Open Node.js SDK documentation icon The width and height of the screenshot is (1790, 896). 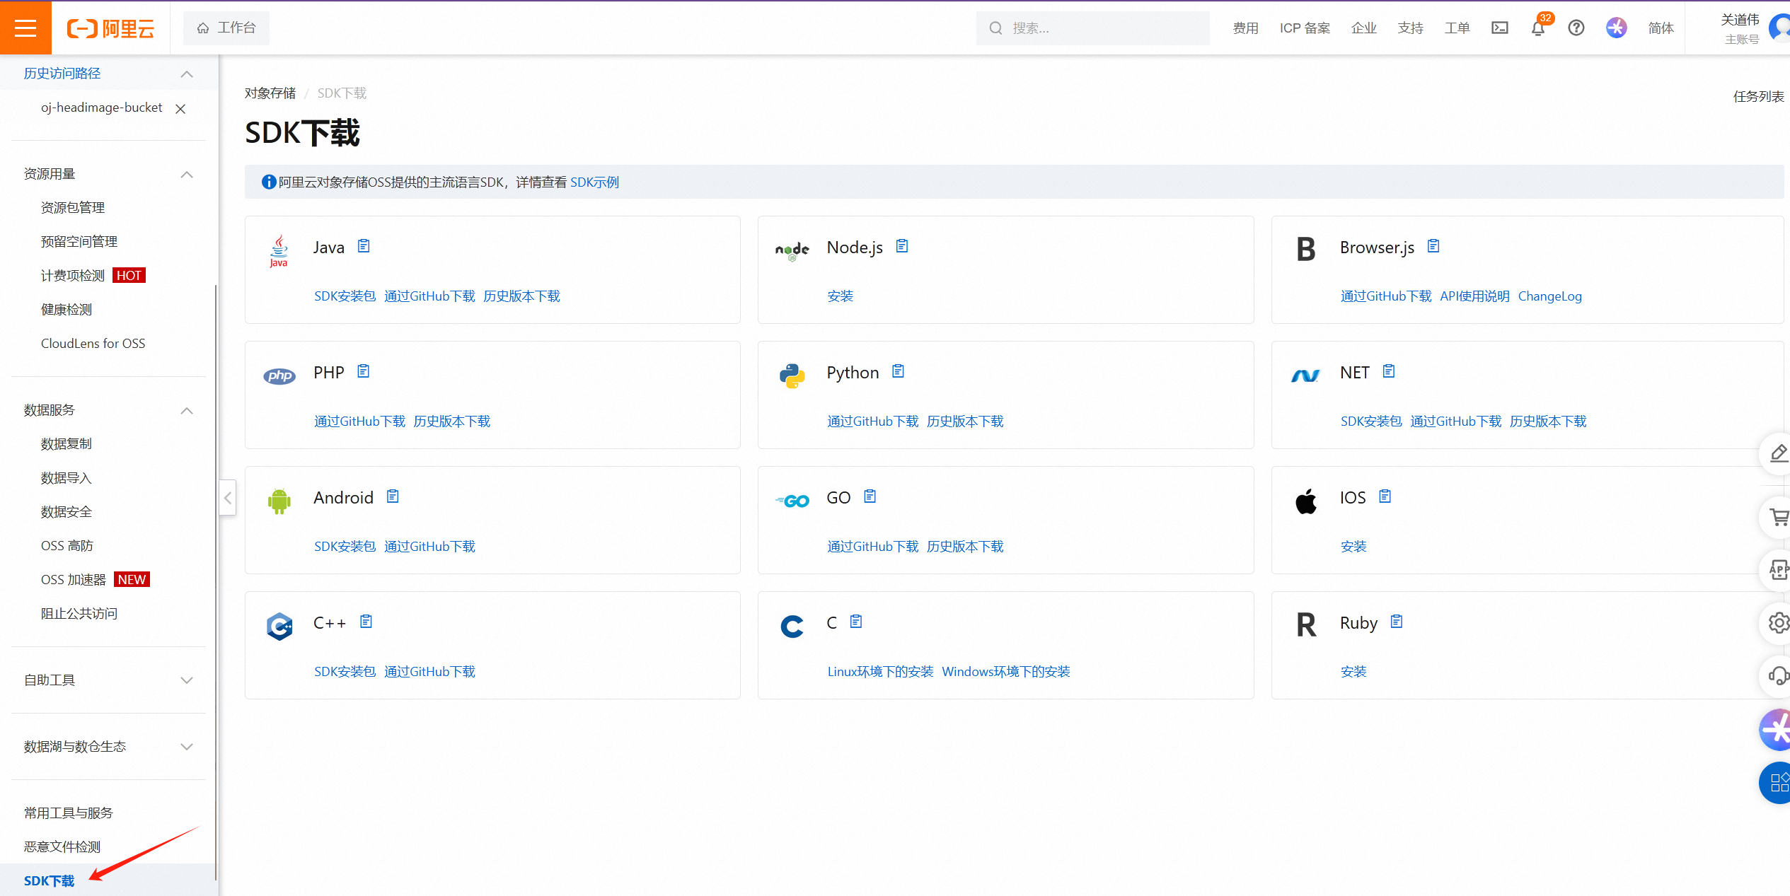(x=902, y=246)
